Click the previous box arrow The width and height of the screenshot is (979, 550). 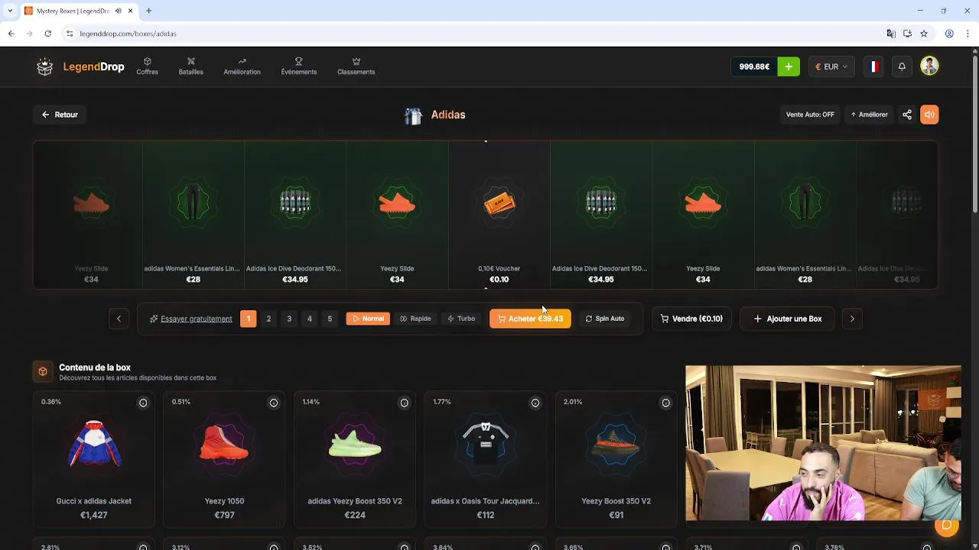click(119, 319)
